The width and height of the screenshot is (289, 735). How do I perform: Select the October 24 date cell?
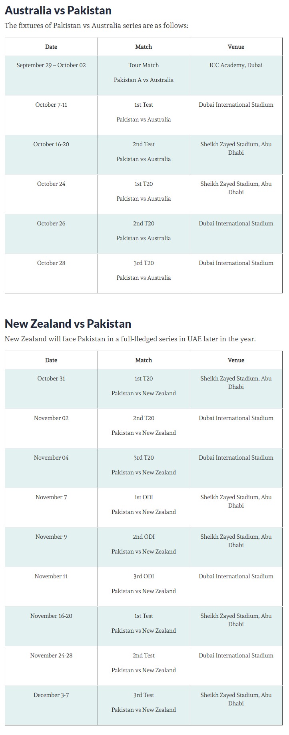click(x=51, y=184)
